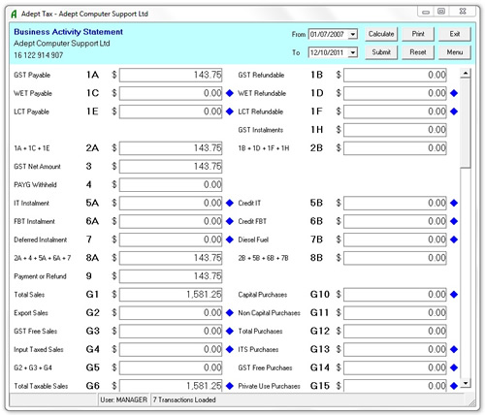Click the blue diamond beside WET Refundable 1D
Image resolution: width=485 pixels, height=415 pixels.
(454, 93)
